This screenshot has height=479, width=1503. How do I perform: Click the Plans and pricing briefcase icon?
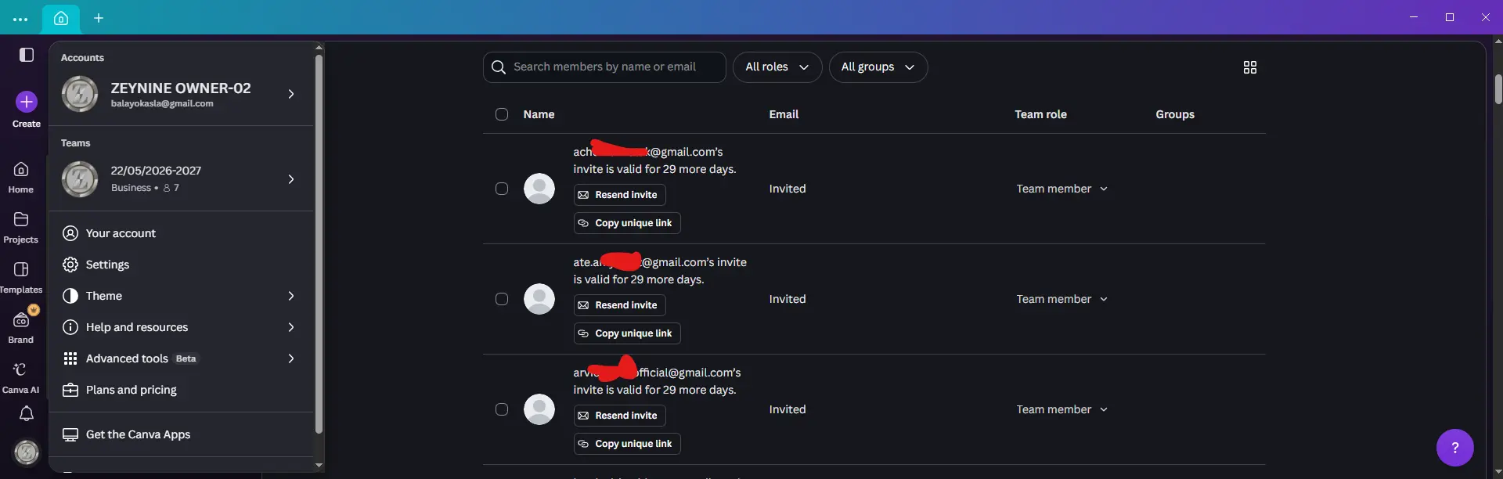tap(70, 390)
